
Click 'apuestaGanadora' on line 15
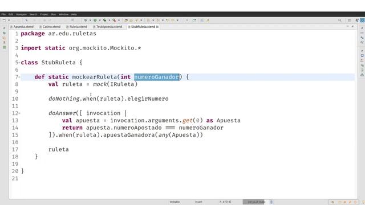pyautogui.click(x=129, y=135)
